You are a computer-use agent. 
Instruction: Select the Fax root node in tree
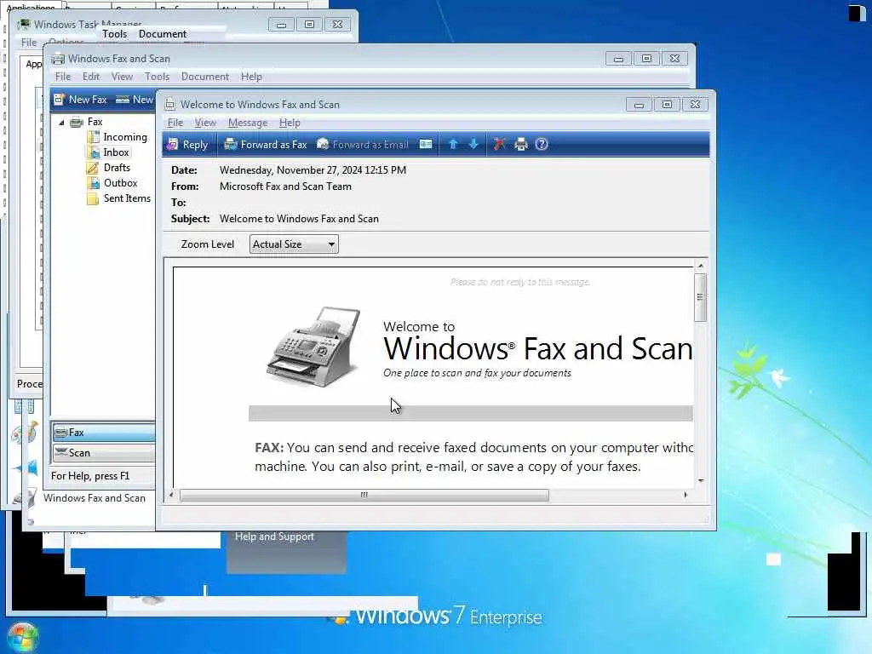[x=95, y=122]
